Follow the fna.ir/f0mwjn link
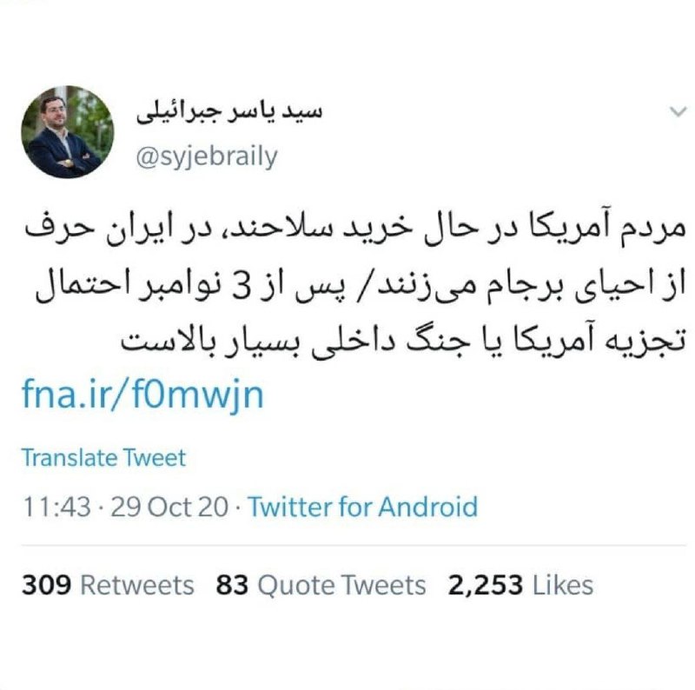The height and width of the screenshot is (690, 695). click(142, 395)
